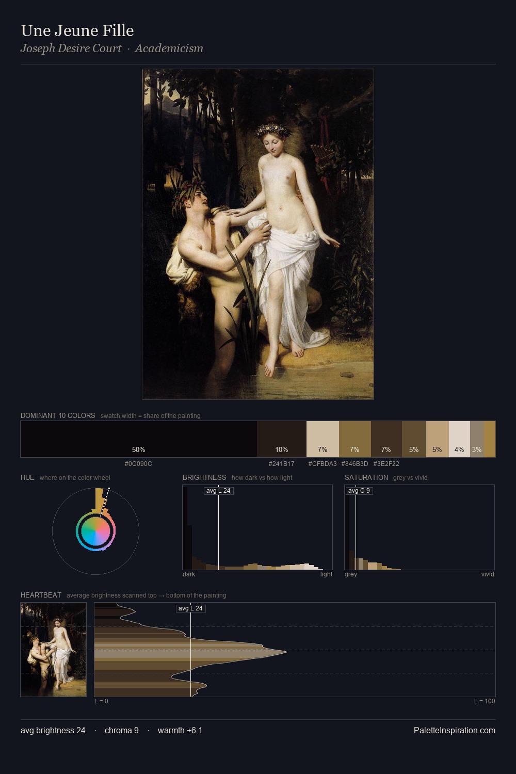Viewport: 516px width, 774px height.
Task: Select the 7% dark umber swatch #3E2F22
Action: tap(386, 439)
